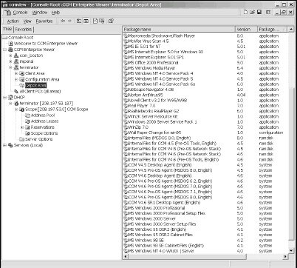The width and height of the screenshot is (297, 268).
Task: Click the icon beside MS Windows 98 SE
Action: click(126, 240)
